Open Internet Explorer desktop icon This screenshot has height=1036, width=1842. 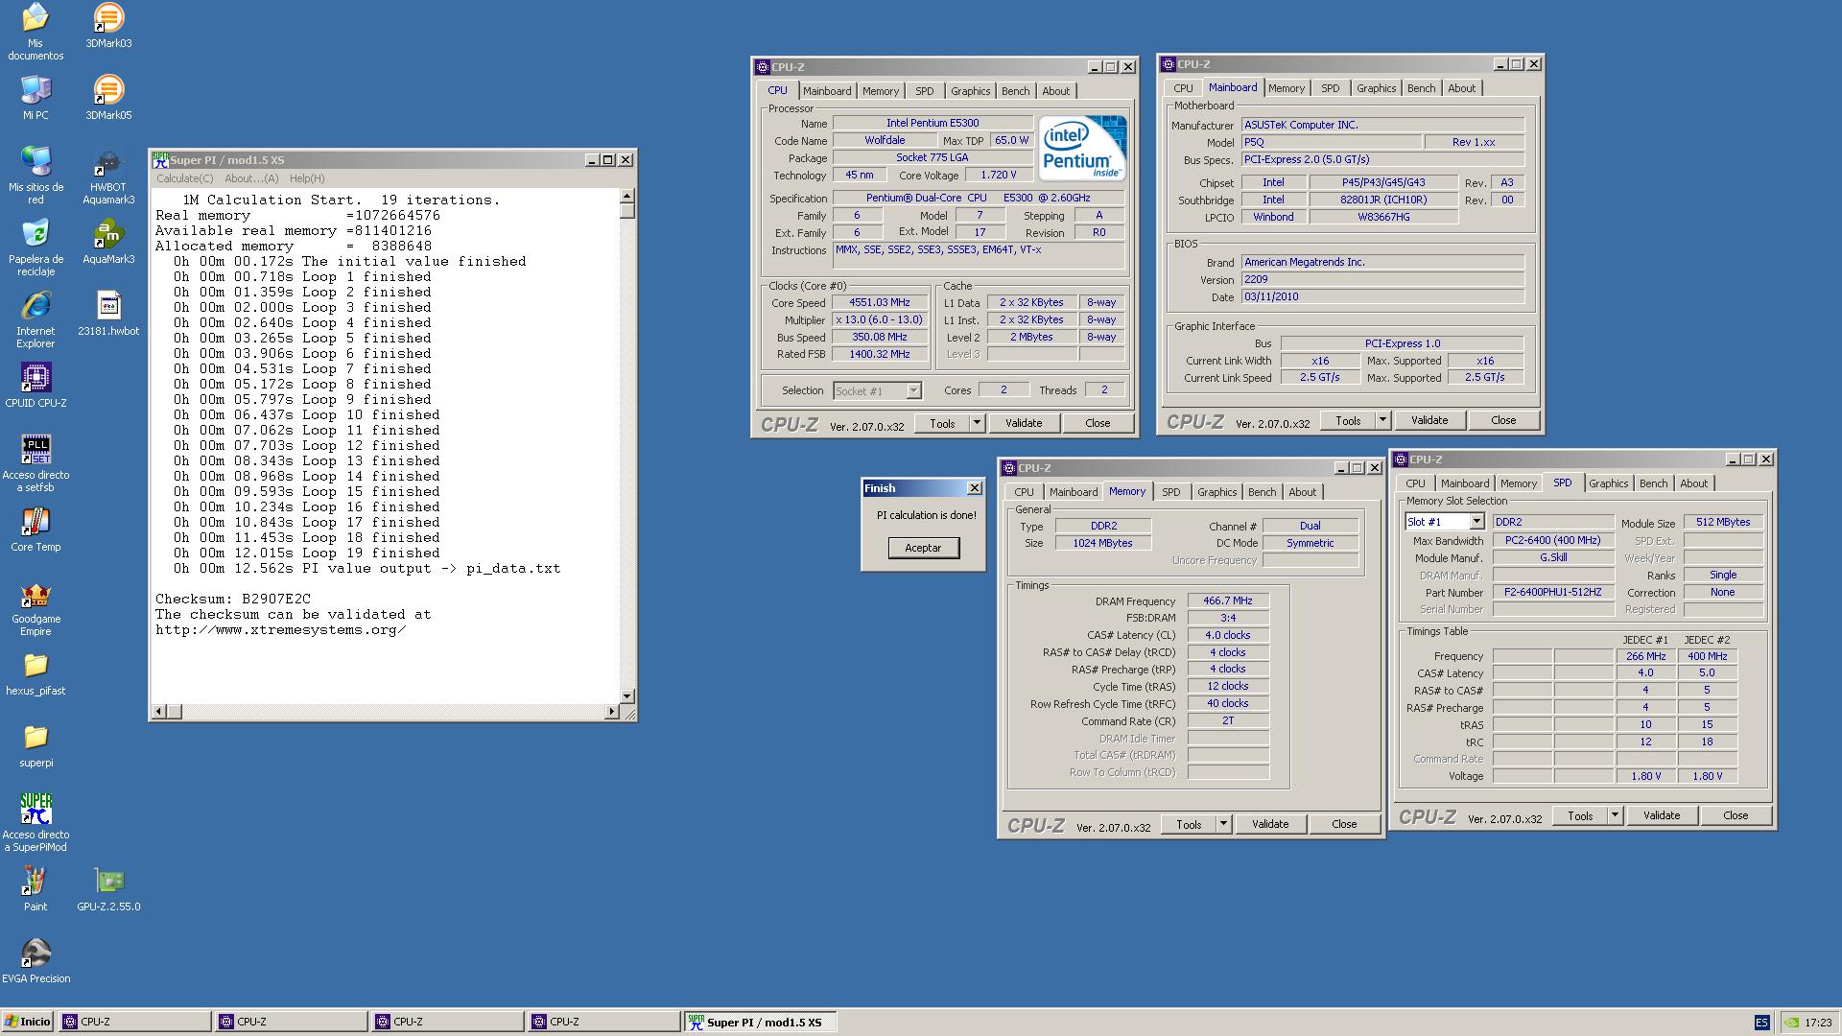click(35, 318)
